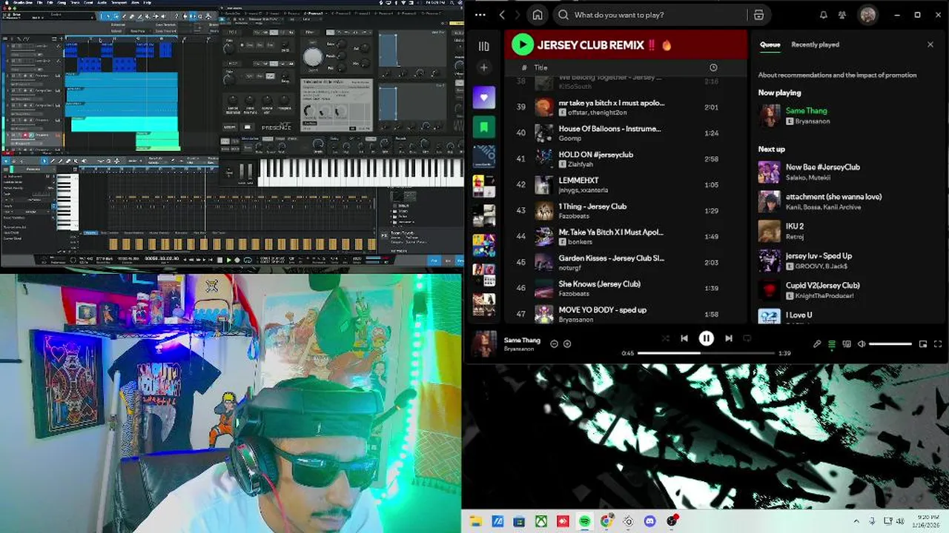
Task: Play attachment (she wanna love) from queue
Action: [849, 201]
